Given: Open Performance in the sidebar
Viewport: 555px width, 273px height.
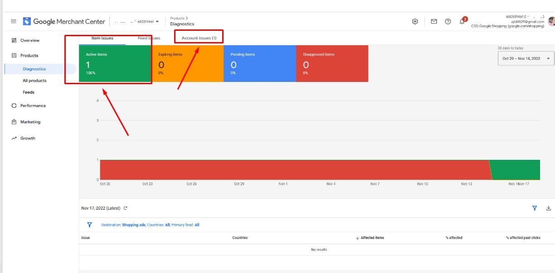Looking at the screenshot, I should tap(33, 105).
